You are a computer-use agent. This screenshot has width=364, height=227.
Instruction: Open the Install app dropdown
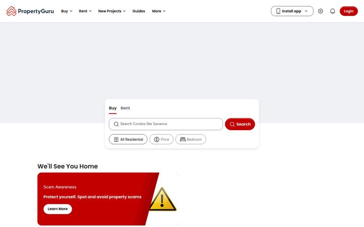[x=292, y=11]
